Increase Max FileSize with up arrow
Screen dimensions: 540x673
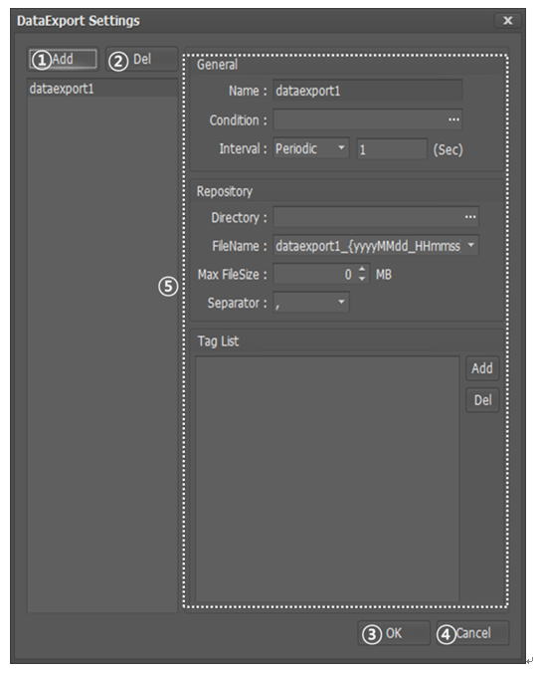tap(362, 269)
